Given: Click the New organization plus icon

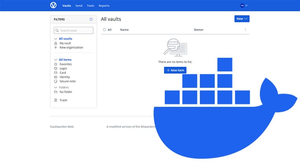Looking at the screenshot, I should click(x=56, y=47).
